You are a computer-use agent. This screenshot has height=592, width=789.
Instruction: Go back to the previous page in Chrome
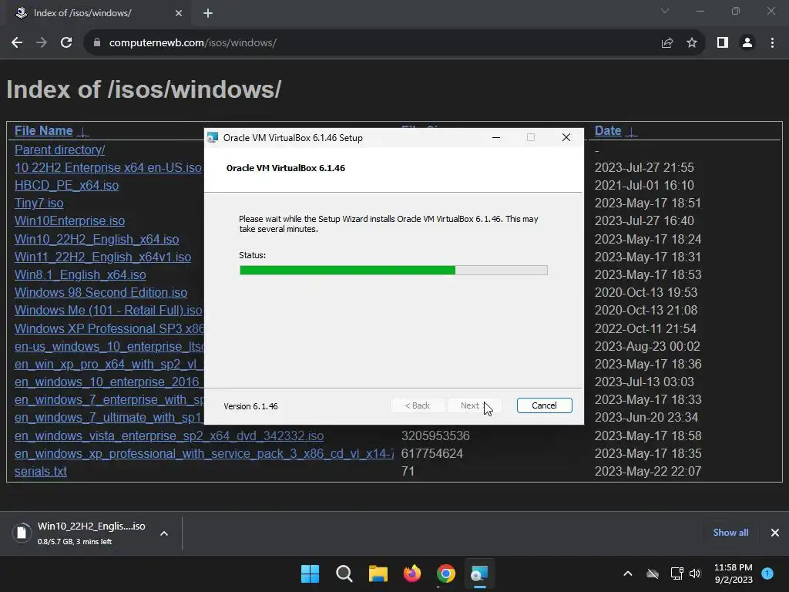click(17, 43)
